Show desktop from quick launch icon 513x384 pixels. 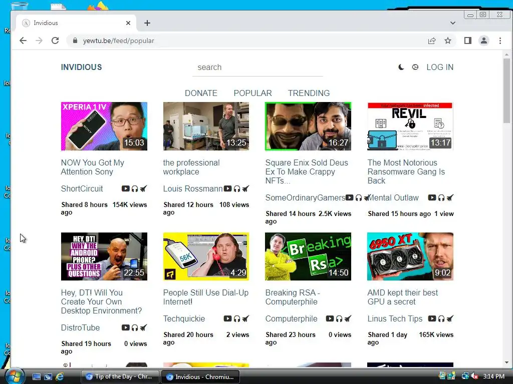[36, 376]
